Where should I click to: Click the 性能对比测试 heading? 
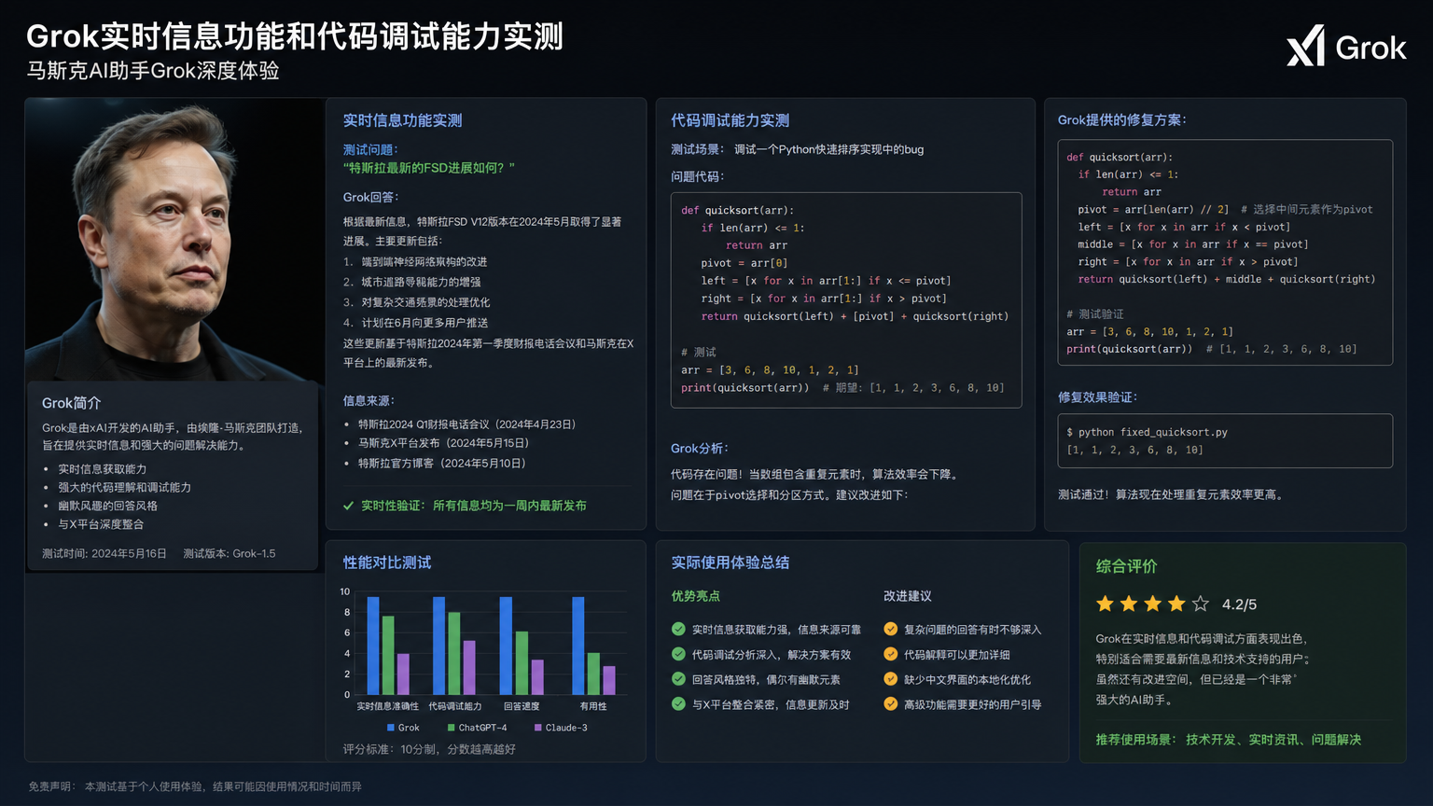pos(387,563)
